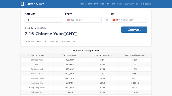This screenshot has height=96, width=172.
Task: Click the 7.16 Chinese Yuan result text
Action: 51,34
